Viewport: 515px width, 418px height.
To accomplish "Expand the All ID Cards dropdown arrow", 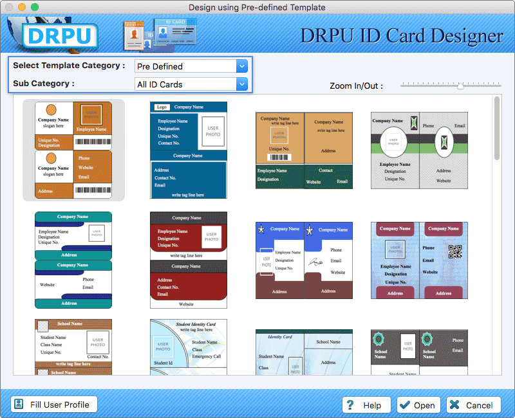I will (x=241, y=84).
